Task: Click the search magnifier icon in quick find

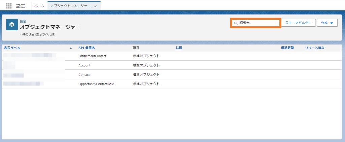Action: pos(236,23)
